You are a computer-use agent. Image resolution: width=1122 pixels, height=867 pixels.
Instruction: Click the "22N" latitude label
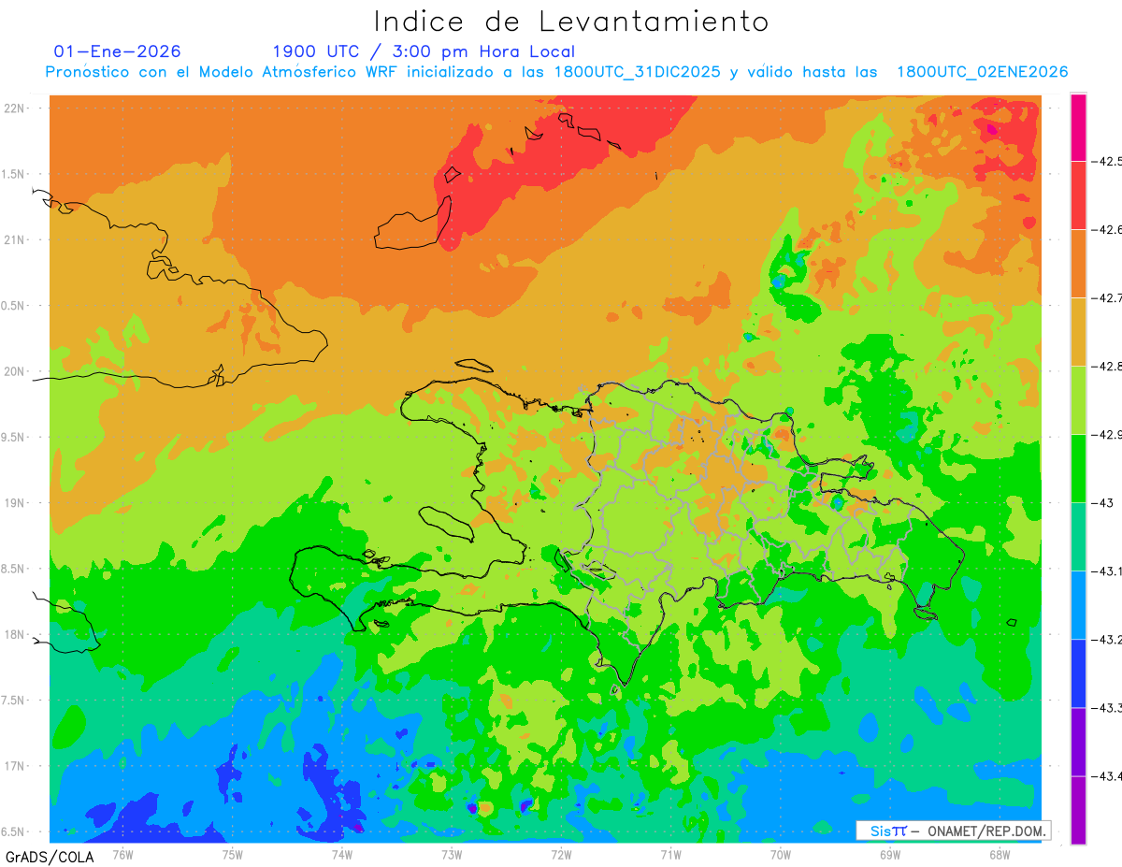[x=14, y=108]
